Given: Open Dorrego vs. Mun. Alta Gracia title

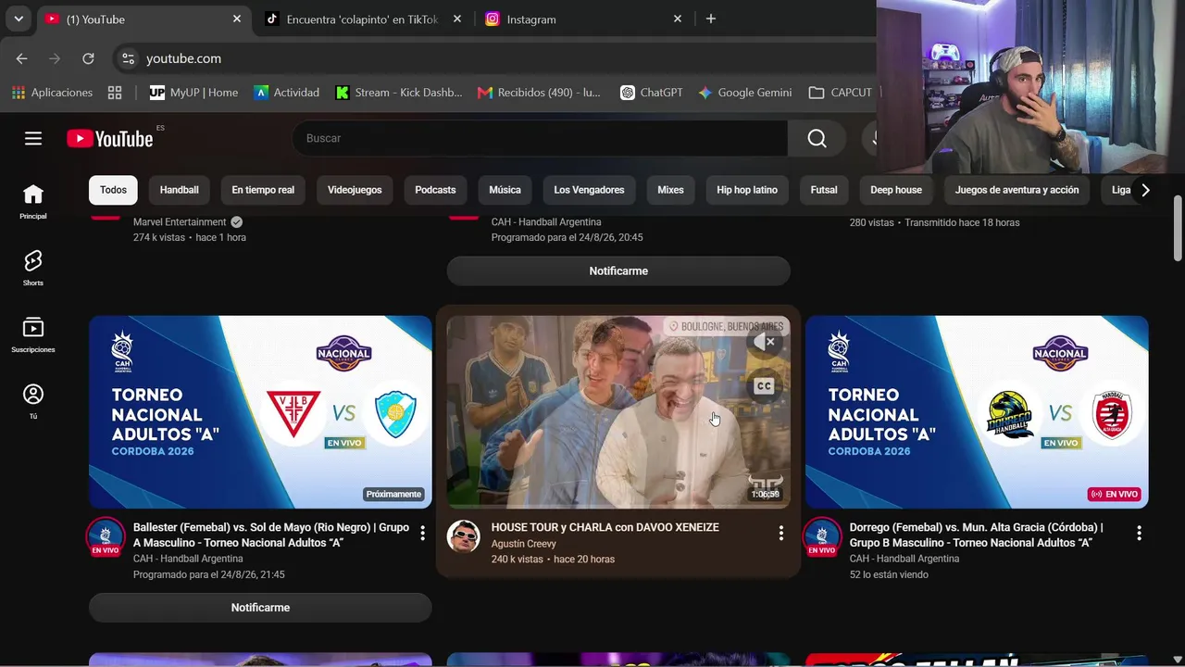Looking at the screenshot, I should [x=976, y=535].
